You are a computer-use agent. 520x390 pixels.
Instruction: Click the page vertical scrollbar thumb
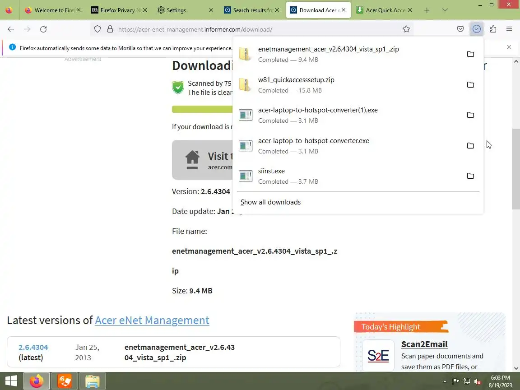pos(516,168)
